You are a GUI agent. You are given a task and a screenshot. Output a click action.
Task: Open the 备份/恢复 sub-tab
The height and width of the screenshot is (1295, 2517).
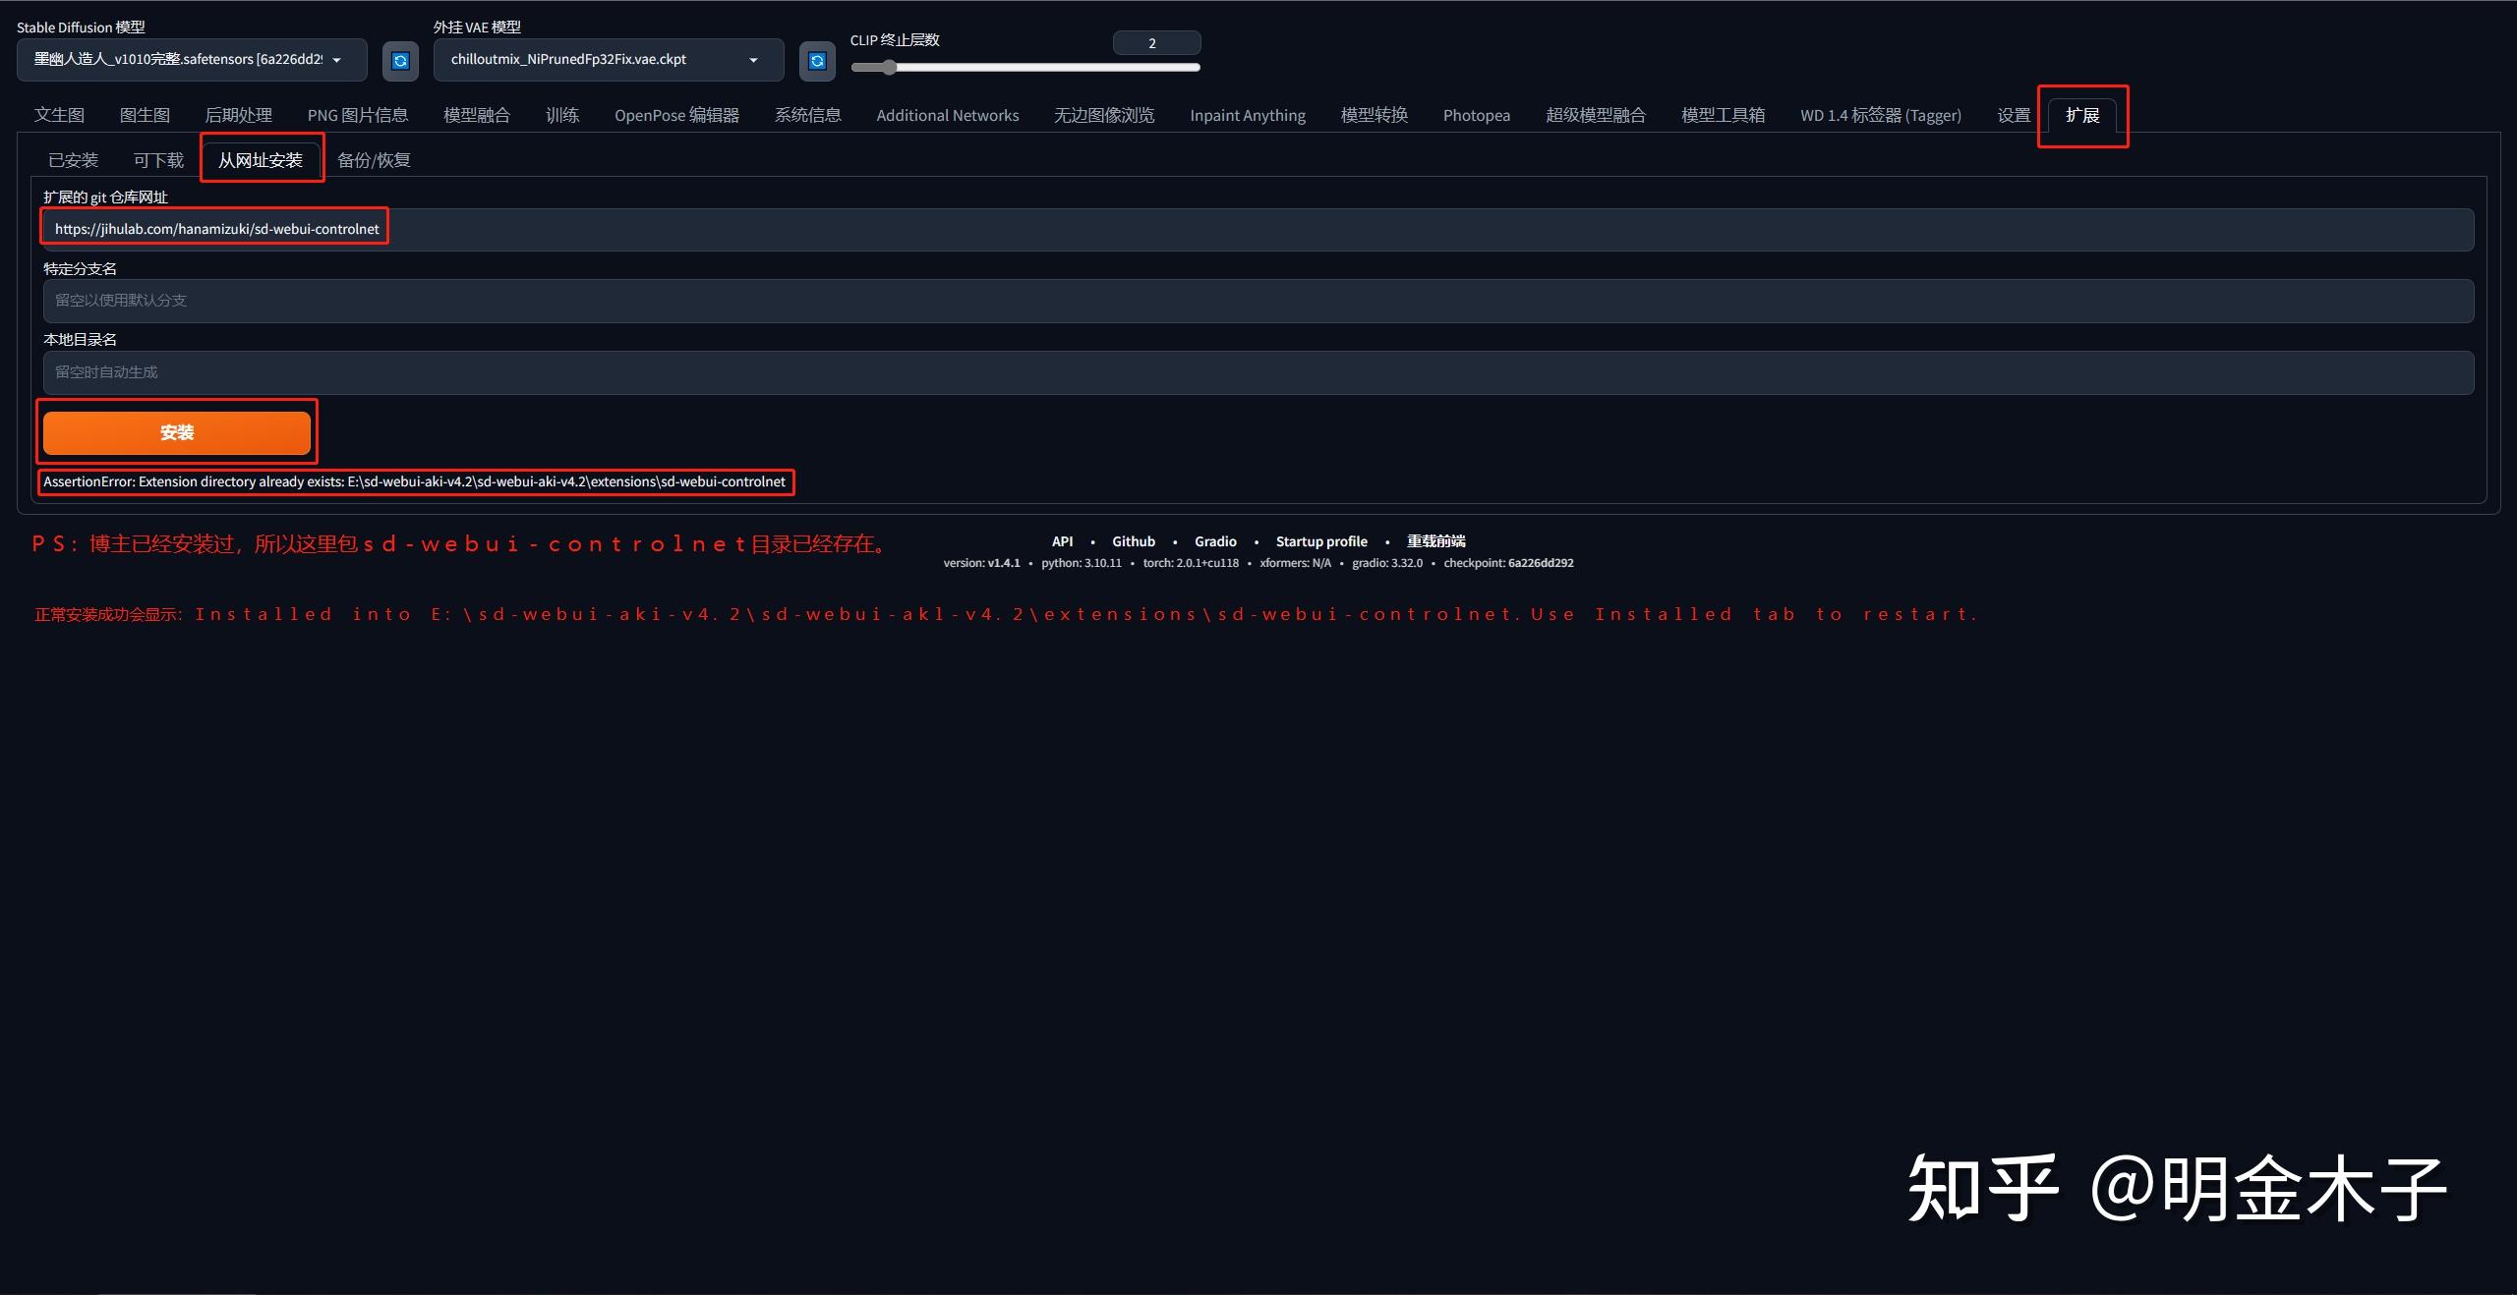(374, 160)
